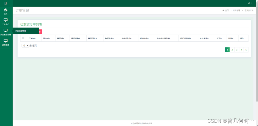Sort the table by 折扣价格 column
258x126 pixels.
(146, 38)
